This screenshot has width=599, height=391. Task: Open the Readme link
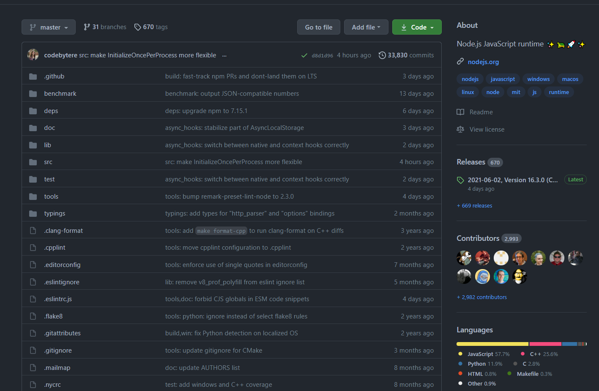coord(475,112)
